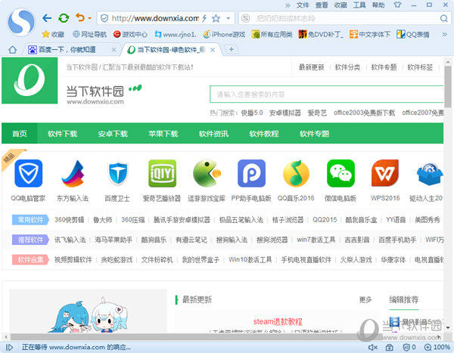Bookmark page with the star icon
The image size is (454, 353).
tap(216, 18)
